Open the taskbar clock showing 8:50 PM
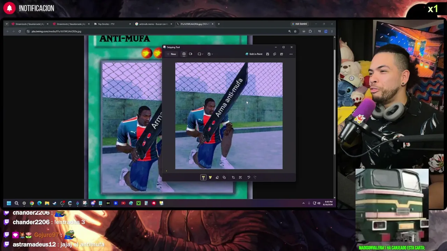 tap(328, 203)
